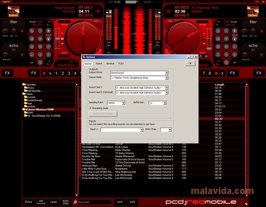
Task: Click the left deck album art thumbnail
Action: 13,11
